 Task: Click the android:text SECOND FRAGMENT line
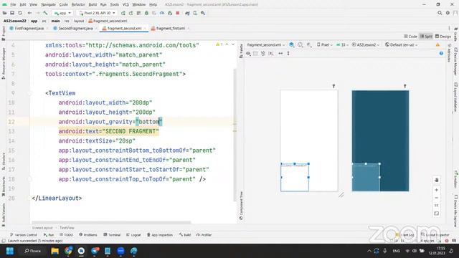pyautogui.click(x=108, y=131)
